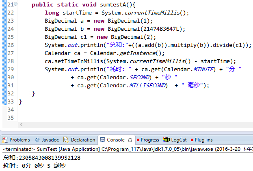Image resolution: width=253 pixels, height=171 pixels.
Task: Click the 'public static void' keywords
Action: [64, 4]
